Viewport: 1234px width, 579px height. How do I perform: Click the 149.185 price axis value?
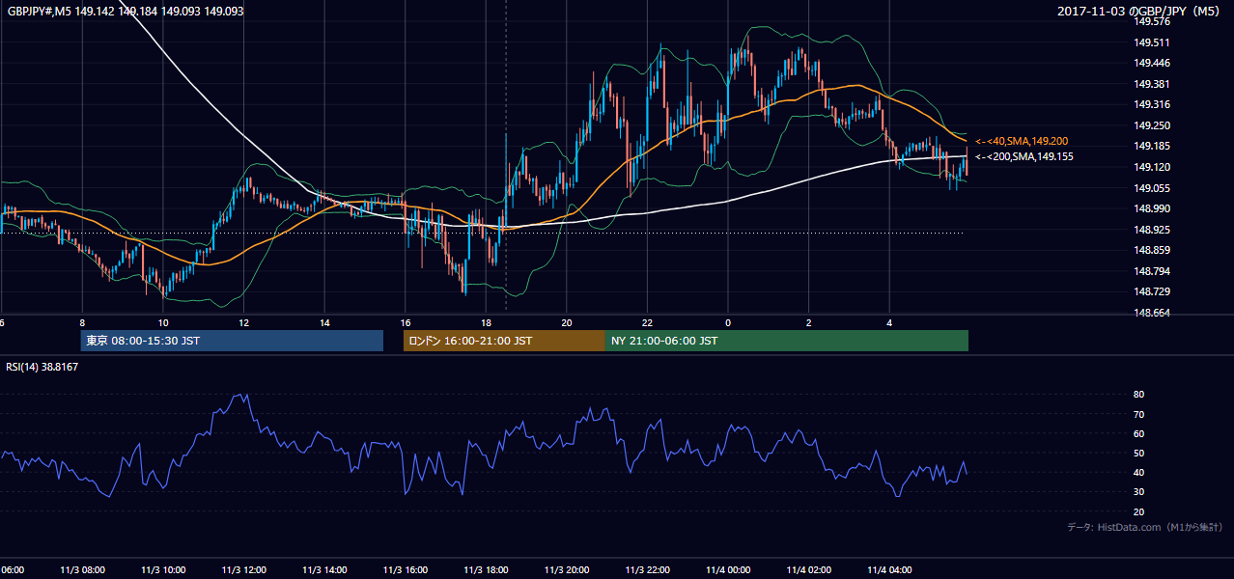click(1153, 146)
